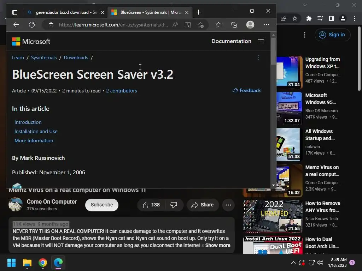Viewport: 362px width, 271px height.
Task: Share the YouTube video
Action: click(x=203, y=205)
